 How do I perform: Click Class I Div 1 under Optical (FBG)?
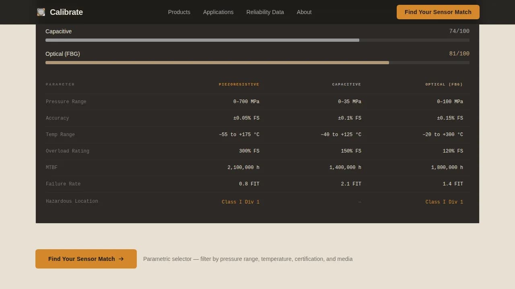(444, 202)
